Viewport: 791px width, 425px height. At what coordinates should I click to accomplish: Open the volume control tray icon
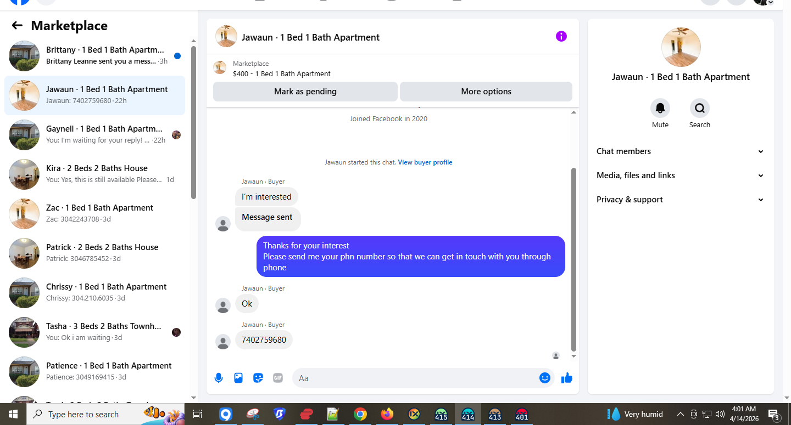[x=720, y=414]
